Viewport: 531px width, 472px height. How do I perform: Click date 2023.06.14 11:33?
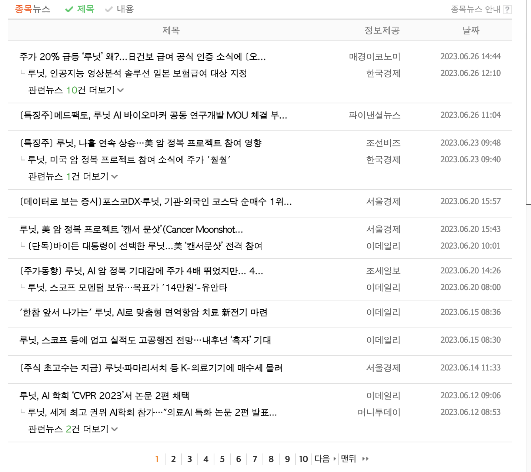click(x=470, y=368)
